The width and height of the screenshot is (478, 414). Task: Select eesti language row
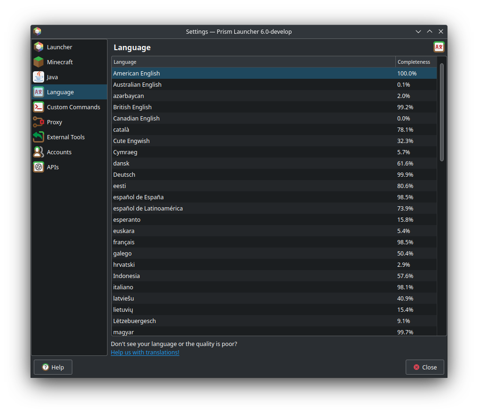click(x=274, y=186)
